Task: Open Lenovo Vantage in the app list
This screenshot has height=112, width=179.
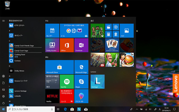Action: [x=25, y=91]
